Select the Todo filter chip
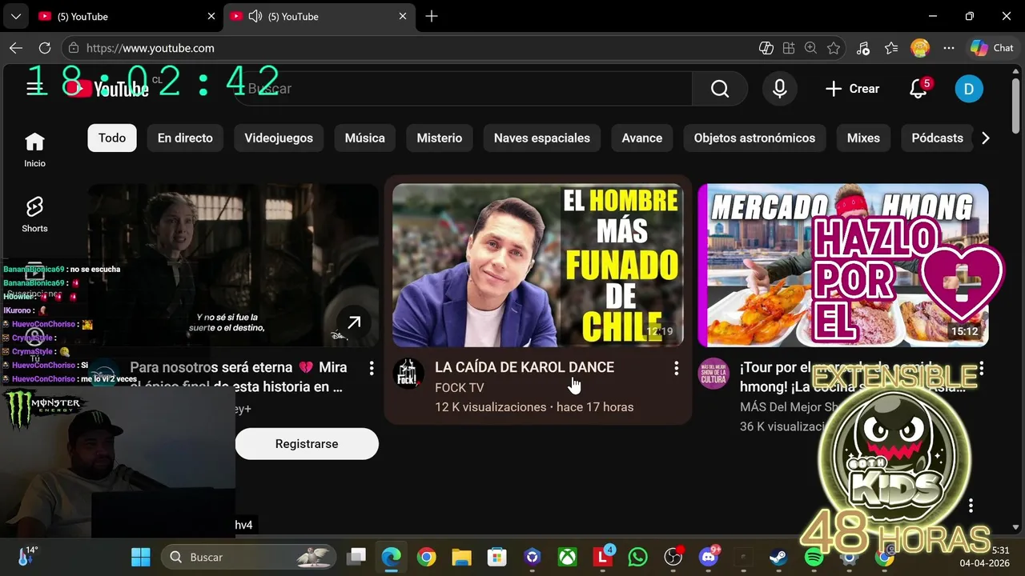Viewport: 1025px width, 576px height. pos(112,138)
